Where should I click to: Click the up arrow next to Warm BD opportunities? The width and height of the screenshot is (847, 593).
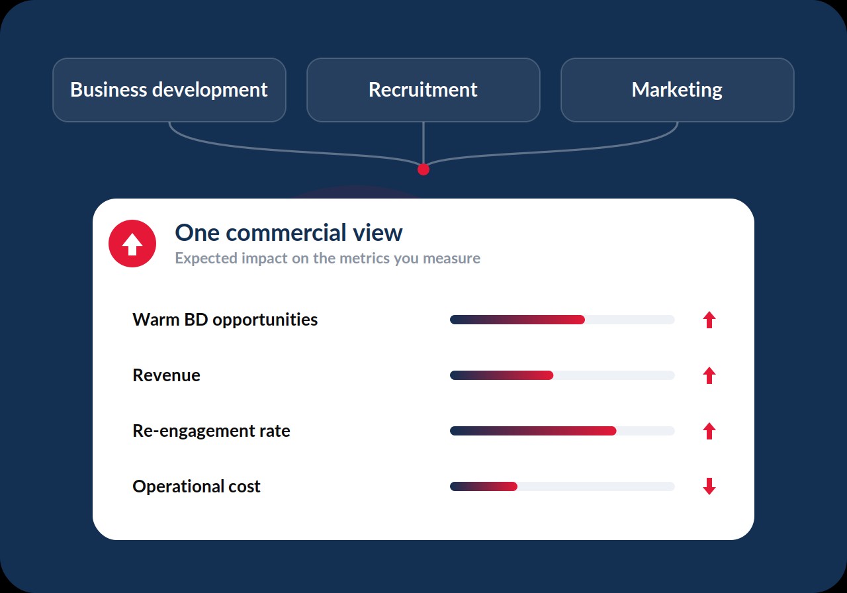(x=709, y=320)
